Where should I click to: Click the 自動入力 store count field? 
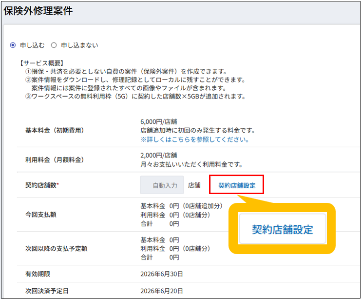[x=162, y=185]
